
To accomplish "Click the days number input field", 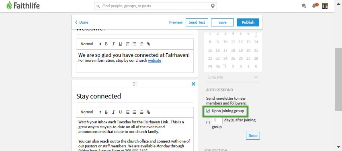I will [x=217, y=120].
